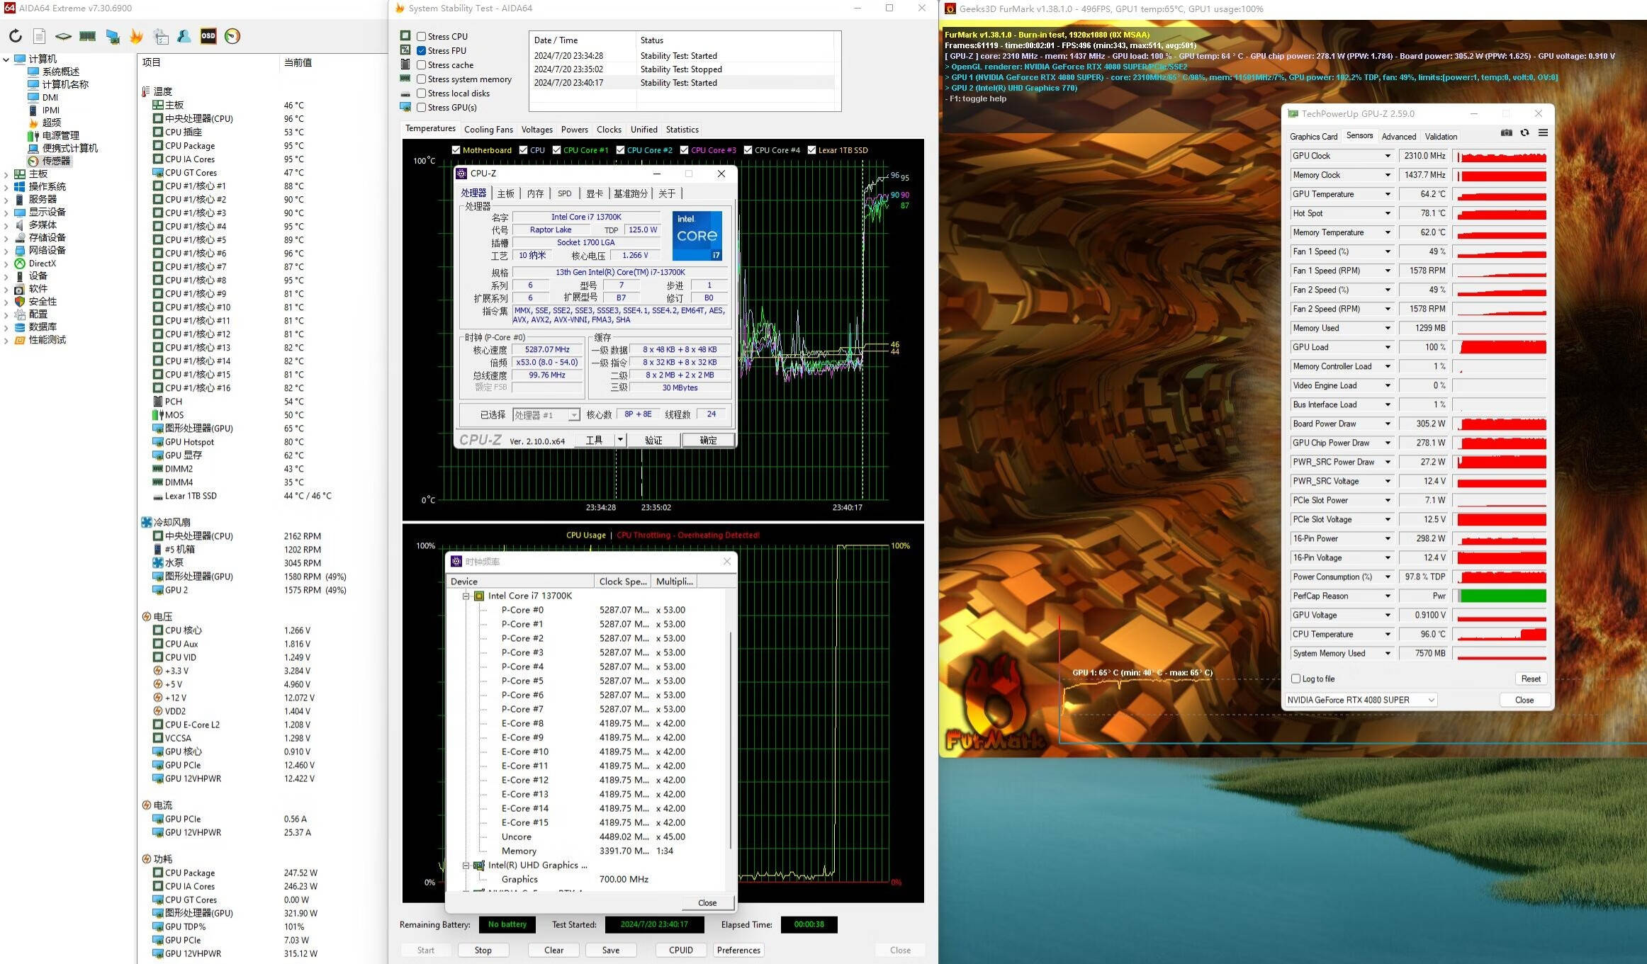Open CPU-Z 处理器 #1 selection dropdown
This screenshot has height=964, width=1647.
coord(573,415)
